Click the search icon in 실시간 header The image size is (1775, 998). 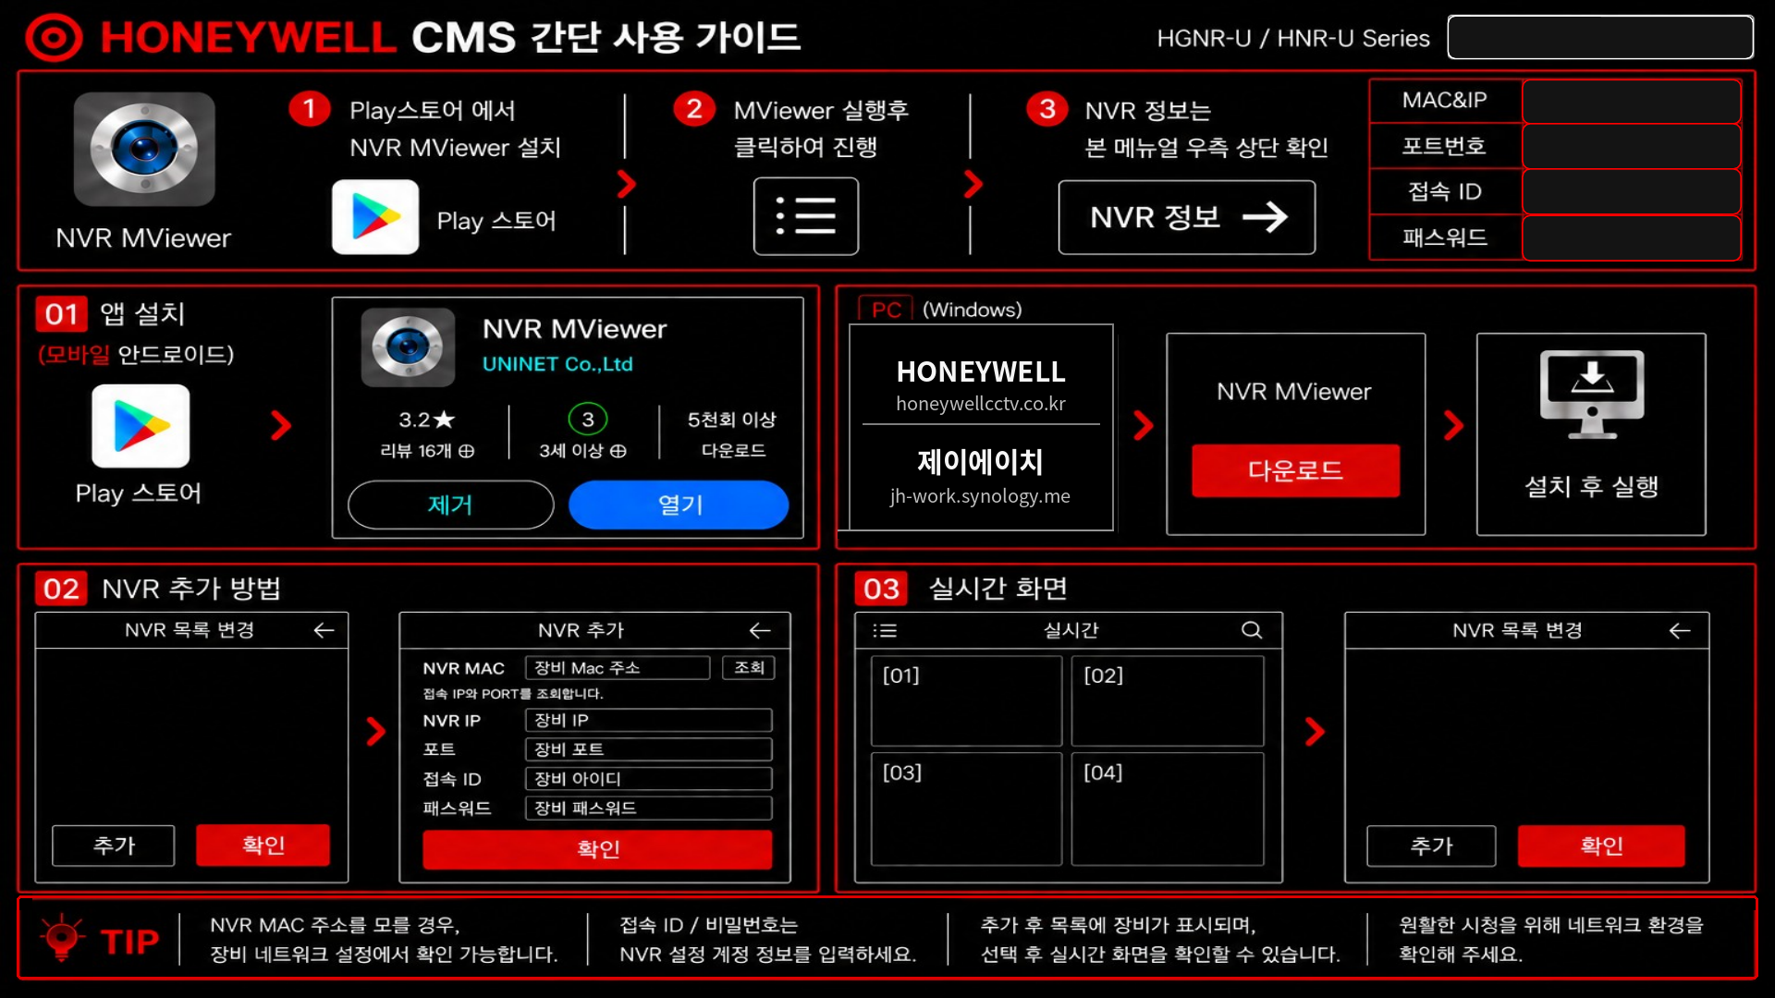1252,630
